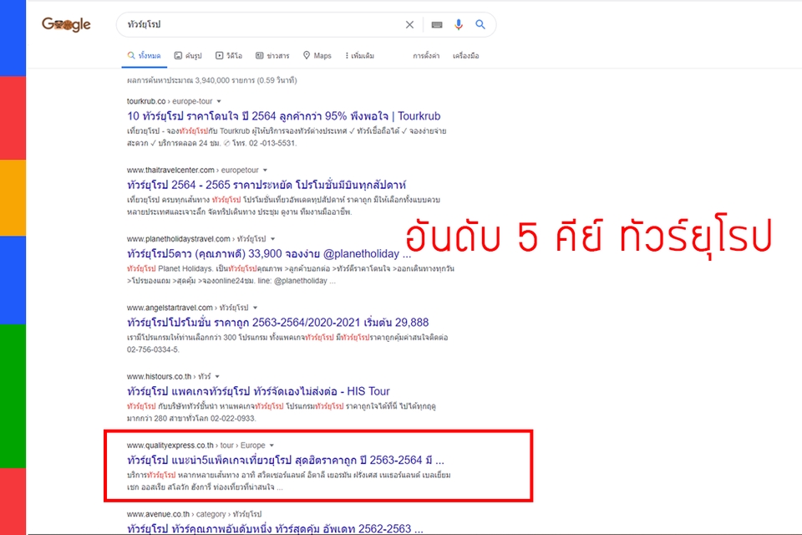Open การตั้งค่า settings
The image size is (802, 535).
[x=426, y=56]
